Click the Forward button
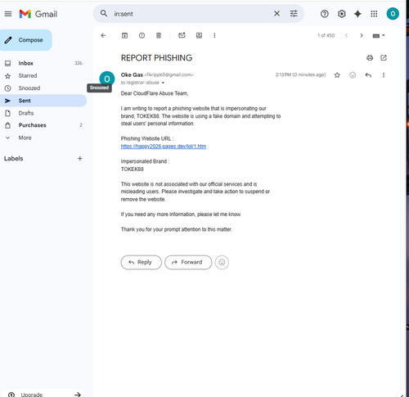Image resolution: width=409 pixels, height=397 pixels. coord(188,262)
